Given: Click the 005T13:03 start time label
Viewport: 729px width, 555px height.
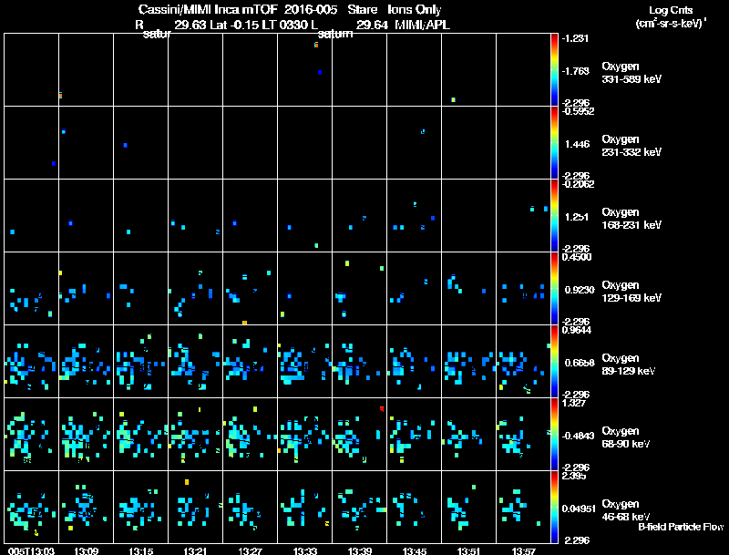Looking at the screenshot, I should (x=31, y=550).
